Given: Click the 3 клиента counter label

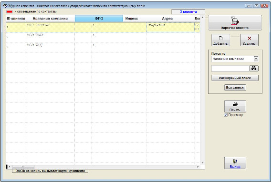Looking at the screenshot, I should pyautogui.click(x=188, y=12).
